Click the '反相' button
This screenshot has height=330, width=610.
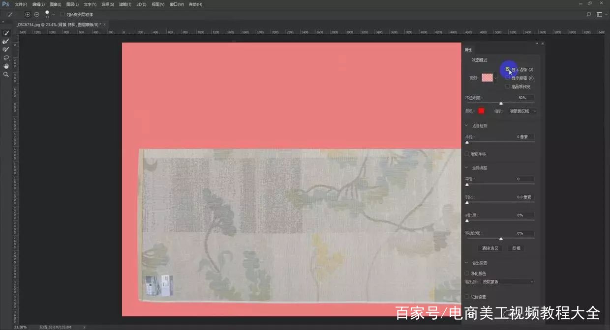coord(516,248)
